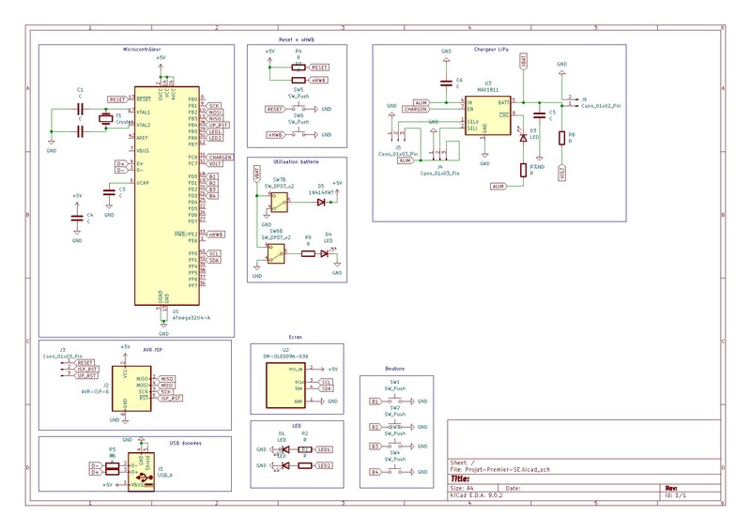This screenshot has height=531, width=751.
Task: Click the 'Date:' field in the title block
Action: (513, 489)
